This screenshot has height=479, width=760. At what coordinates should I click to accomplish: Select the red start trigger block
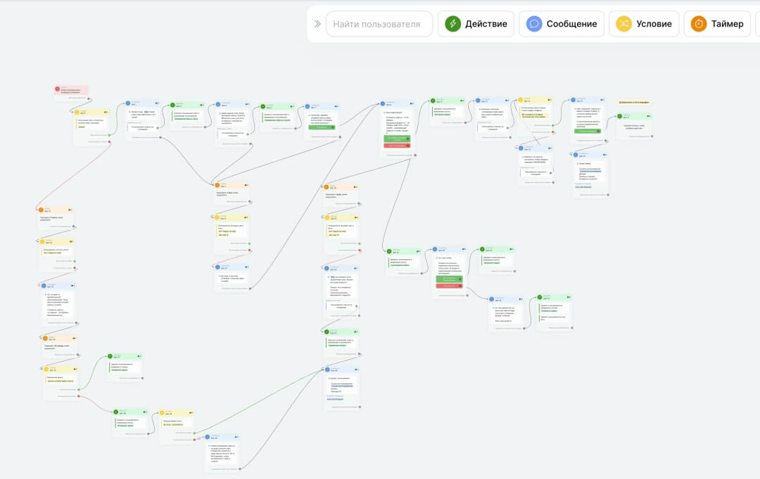71,91
